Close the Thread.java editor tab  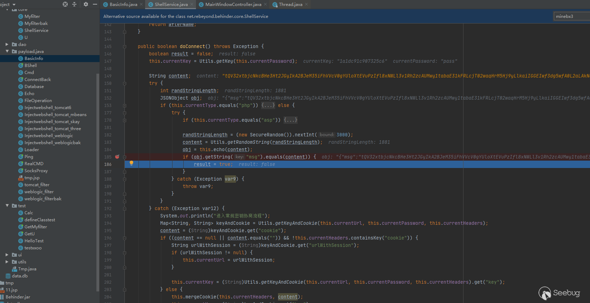click(x=306, y=5)
